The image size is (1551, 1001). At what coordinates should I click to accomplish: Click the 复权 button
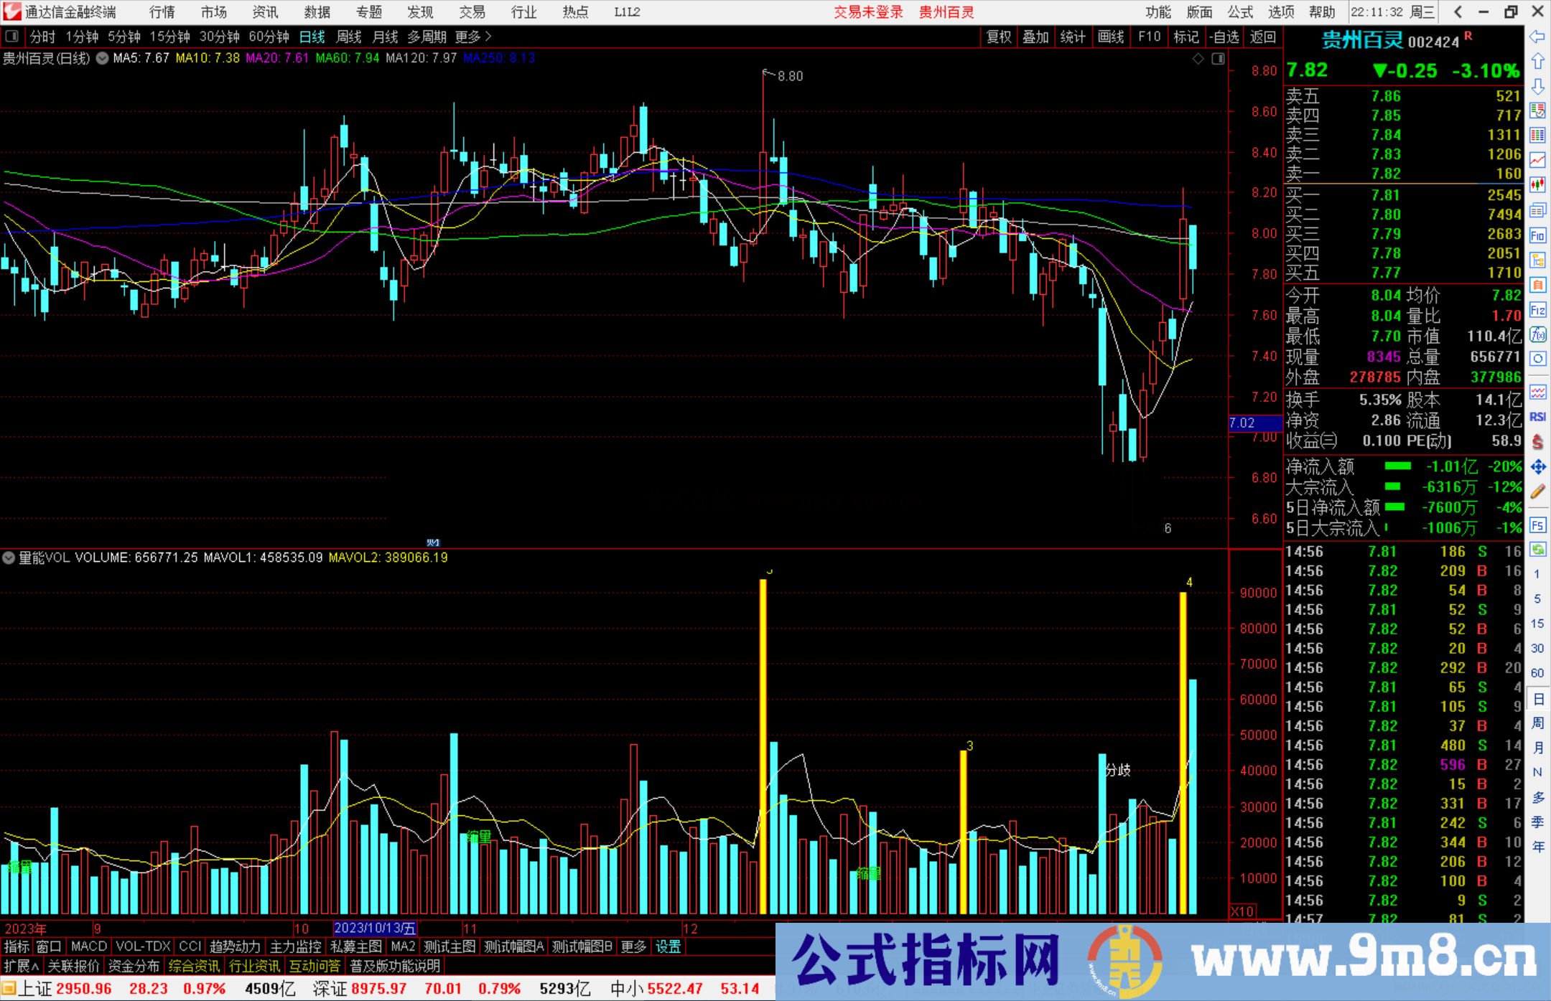999,37
